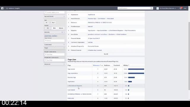Click the Personal Website category label

coord(76,38)
